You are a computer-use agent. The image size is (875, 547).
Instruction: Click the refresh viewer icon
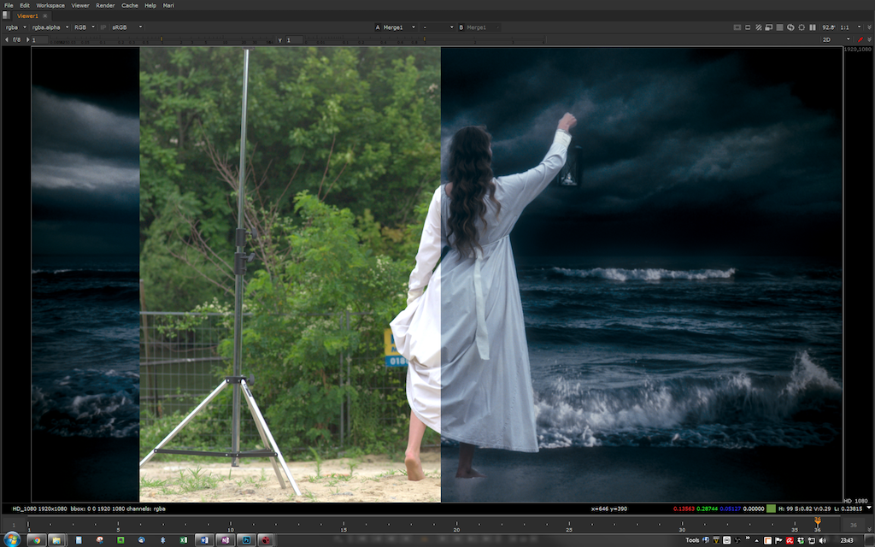point(790,27)
